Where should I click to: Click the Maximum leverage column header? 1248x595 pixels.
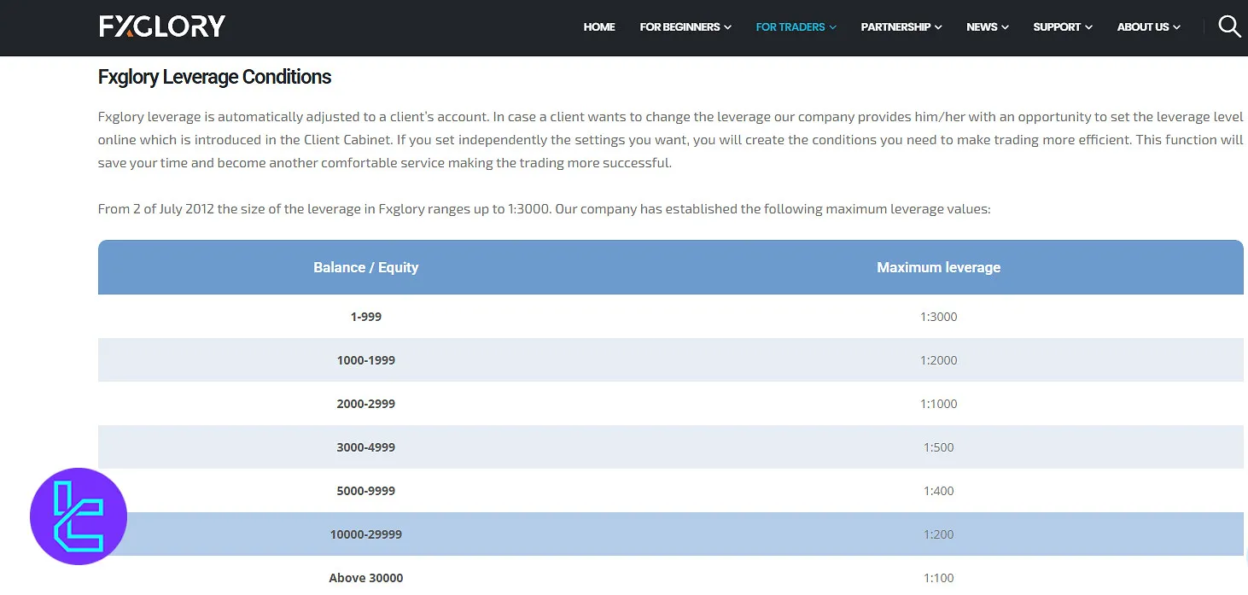[x=938, y=267]
